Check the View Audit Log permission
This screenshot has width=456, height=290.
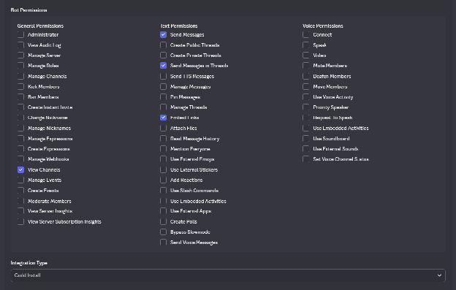[20, 45]
